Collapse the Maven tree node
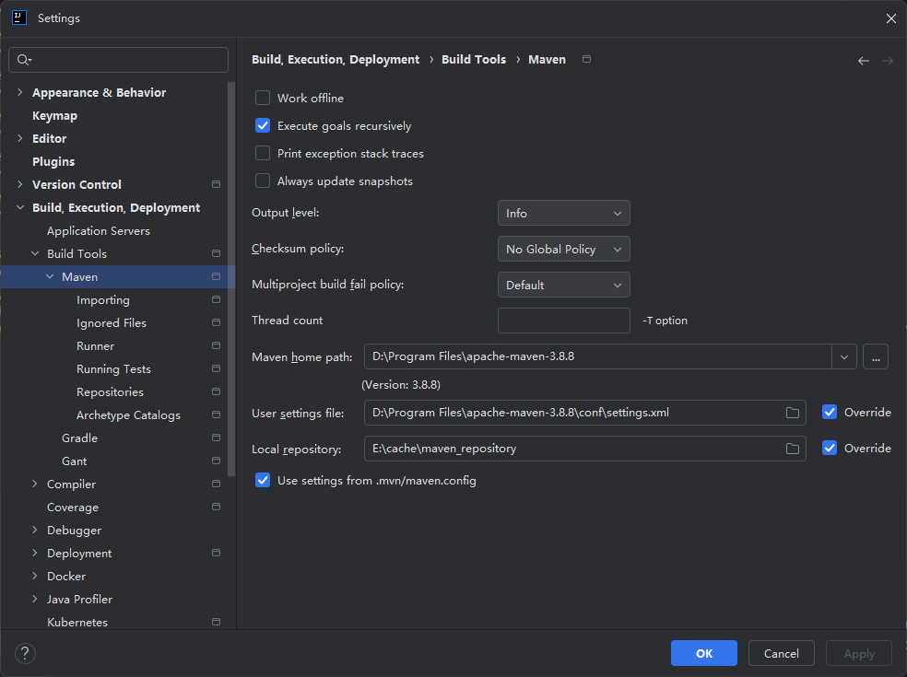907x677 pixels. click(50, 276)
